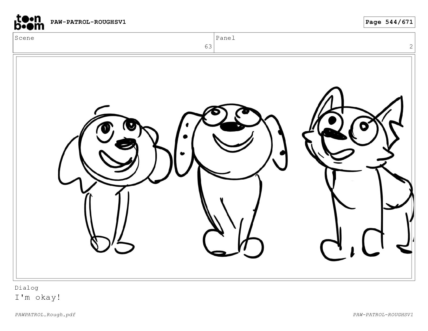Click the Dialog label

click(26, 288)
